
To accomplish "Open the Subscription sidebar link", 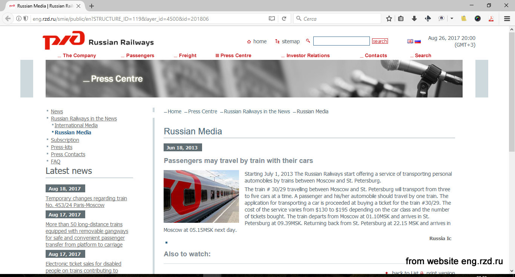I will coord(65,140).
